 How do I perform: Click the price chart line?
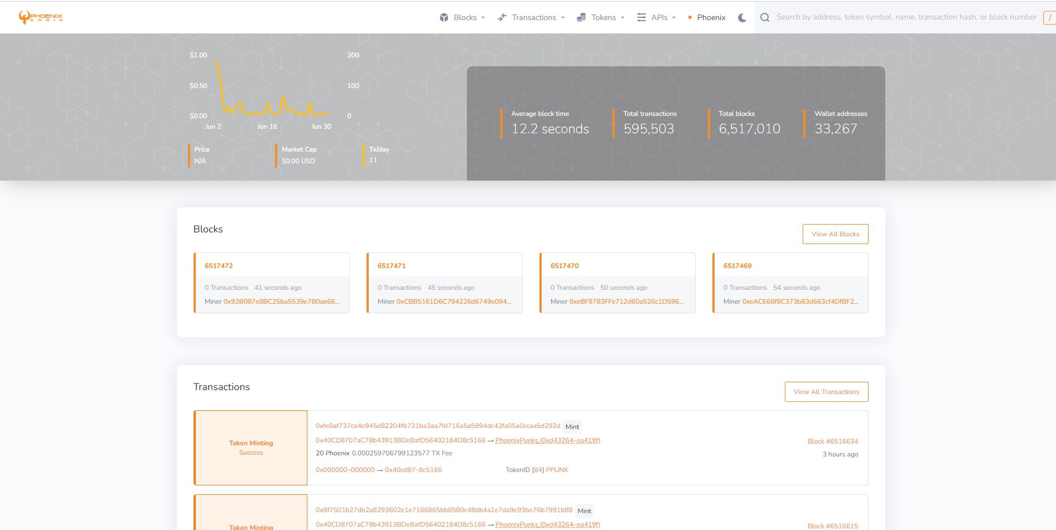272,89
